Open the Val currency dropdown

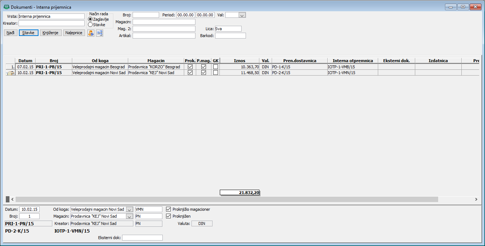point(242,15)
